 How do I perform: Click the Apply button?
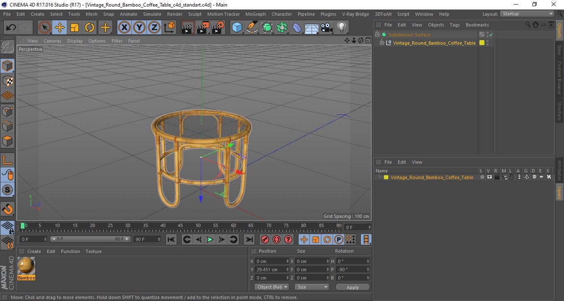tap(352, 287)
